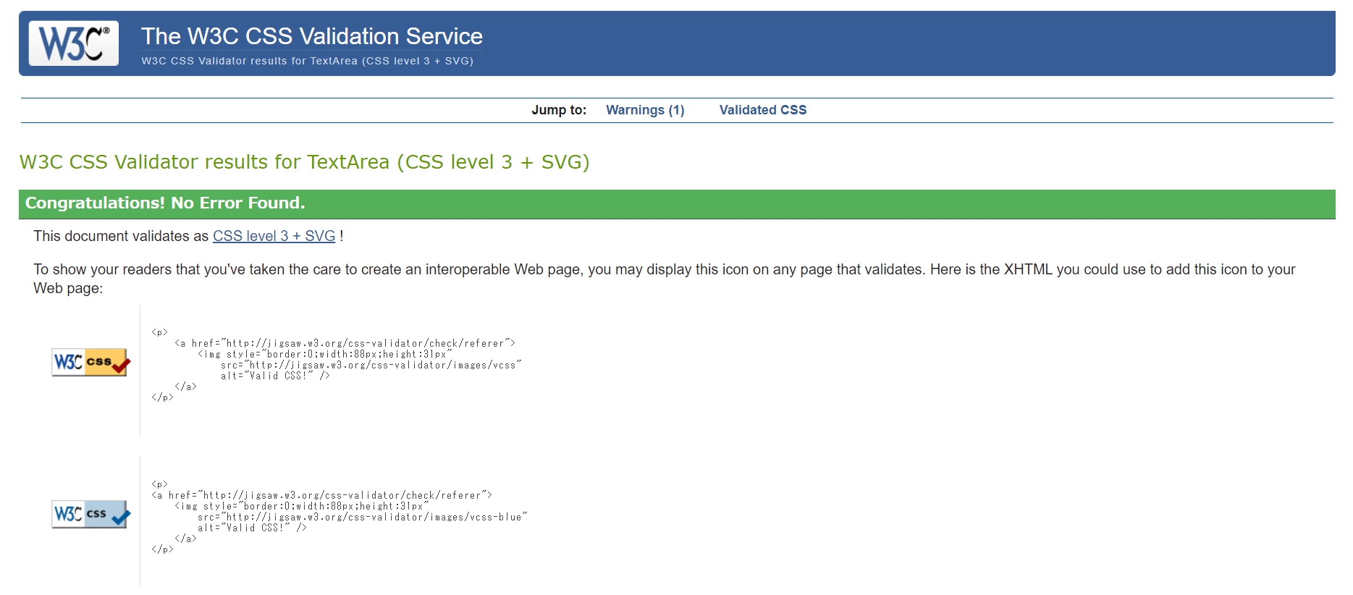
Task: Click the 'This document validates as' text
Action: click(x=121, y=236)
